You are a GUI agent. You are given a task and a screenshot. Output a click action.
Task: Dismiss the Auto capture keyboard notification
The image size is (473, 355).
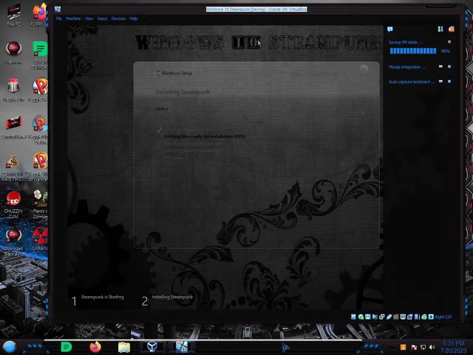449,81
